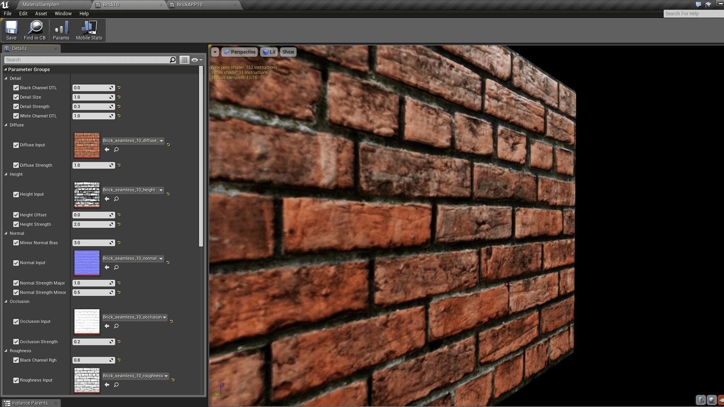The height and width of the screenshot is (407, 724).
Task: Open the Asset menu
Action: (x=41, y=14)
